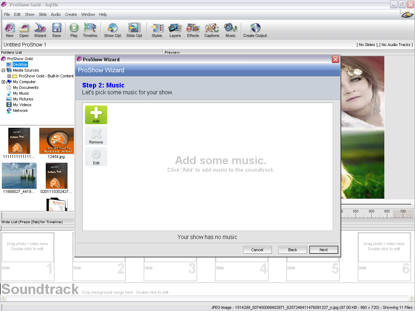Select My Videos in Folders List
Viewport: 415px width, 311px height.
(x=22, y=105)
